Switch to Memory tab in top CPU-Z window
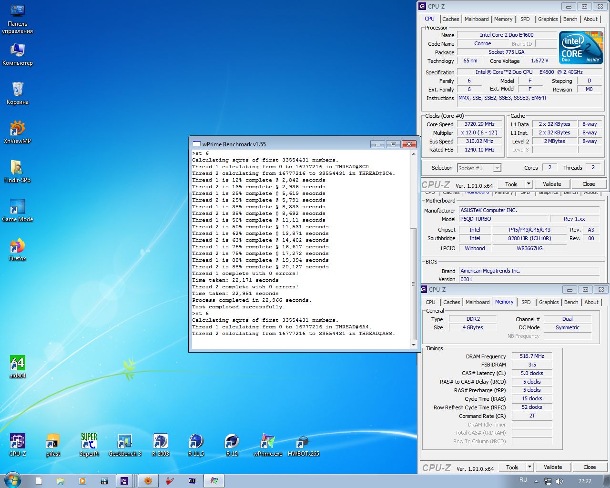This screenshot has height=488, width=610. tap(503, 19)
